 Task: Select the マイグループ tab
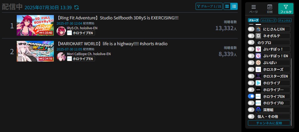click(268, 20)
